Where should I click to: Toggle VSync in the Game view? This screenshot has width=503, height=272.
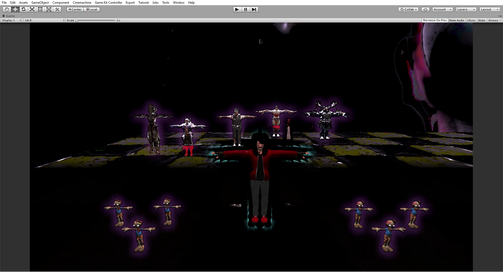click(471, 20)
